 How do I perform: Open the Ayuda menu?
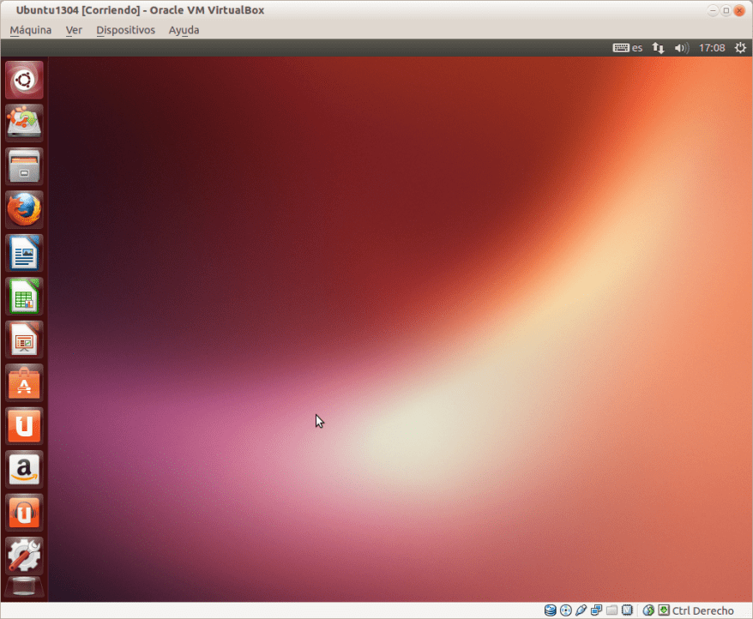[184, 30]
